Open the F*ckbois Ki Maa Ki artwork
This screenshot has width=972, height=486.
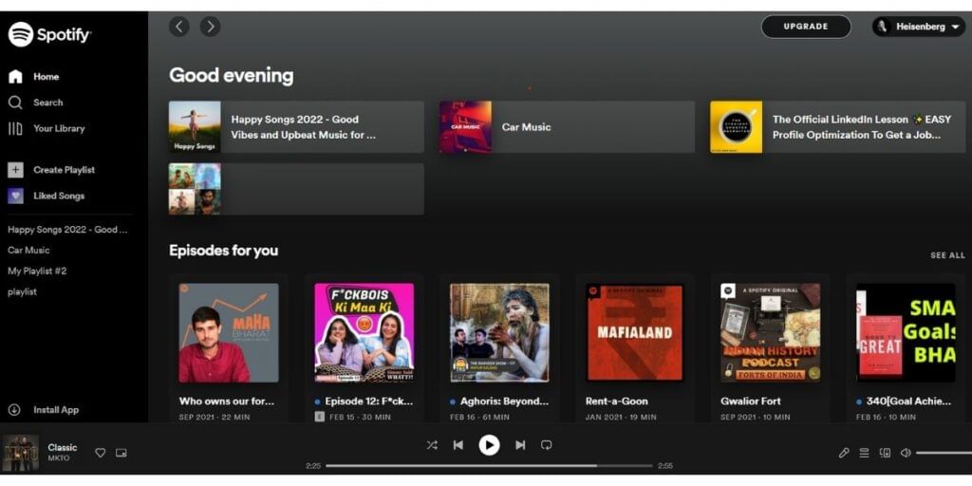364,333
